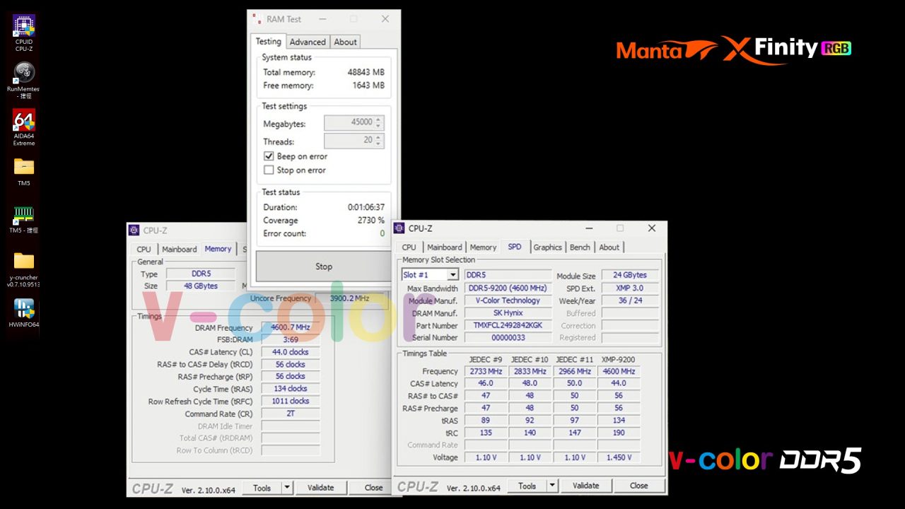Click the RAM Test title bar program icon
905x509 pixels.
[255, 19]
